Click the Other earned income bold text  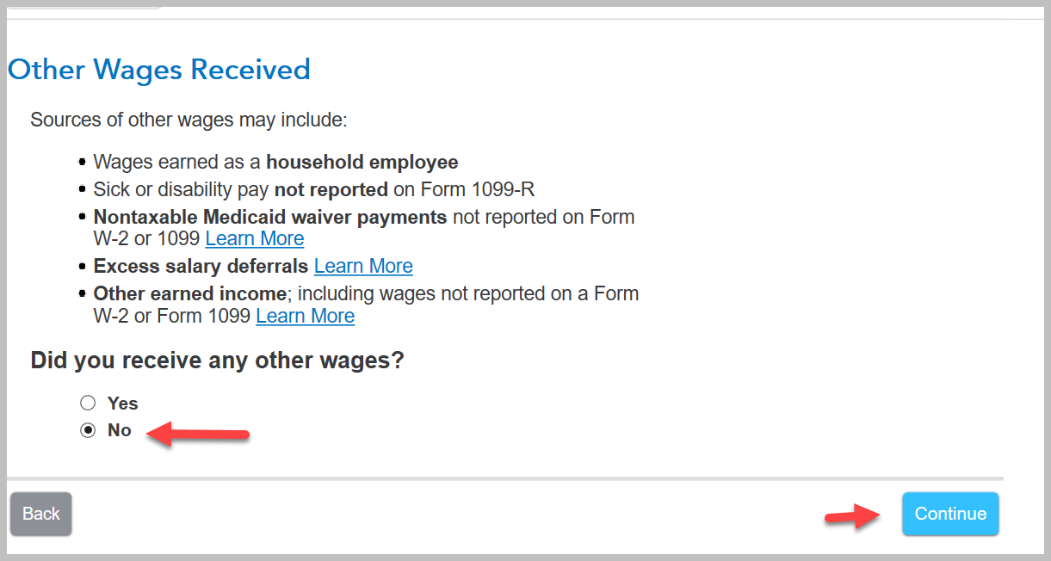(x=190, y=293)
